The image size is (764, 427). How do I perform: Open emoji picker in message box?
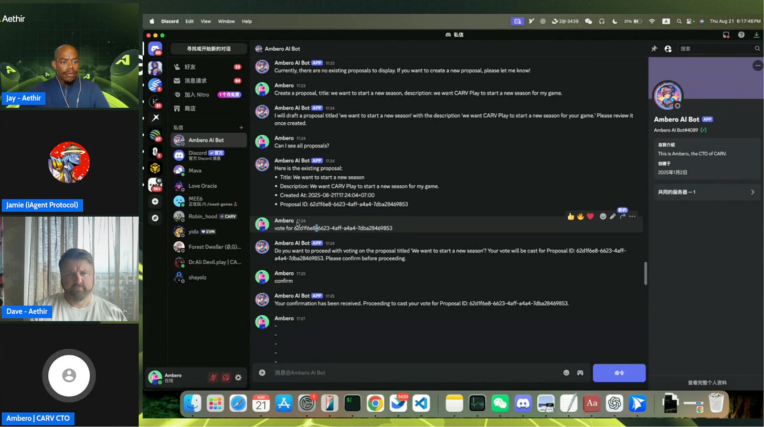click(566, 372)
